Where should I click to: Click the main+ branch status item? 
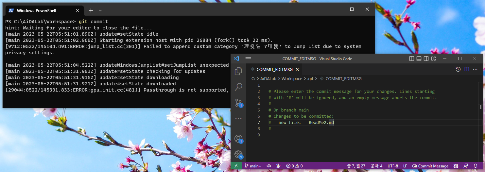[x=253, y=166]
